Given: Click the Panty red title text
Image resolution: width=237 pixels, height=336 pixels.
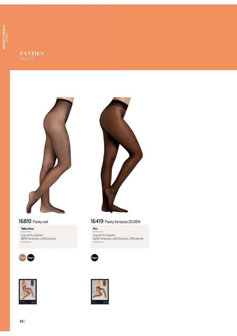Looking at the screenshot, I should pyautogui.click(x=40, y=222).
